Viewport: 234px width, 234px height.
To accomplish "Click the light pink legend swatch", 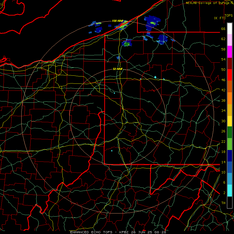I will [x=230, y=40].
